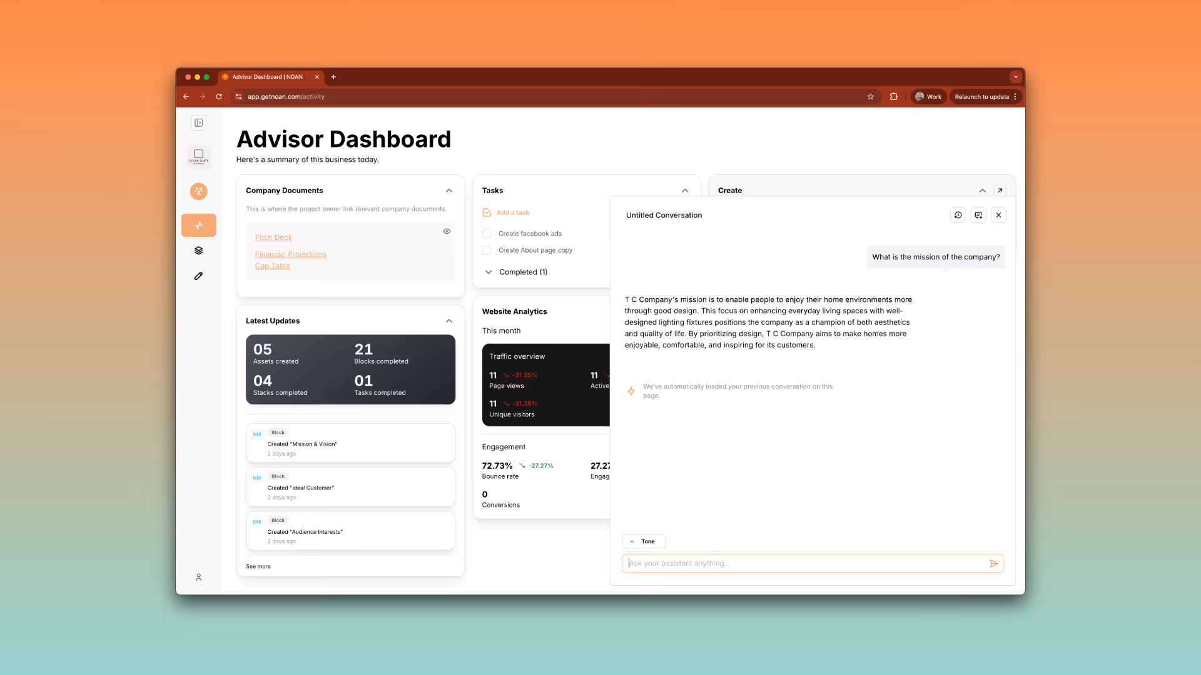Screen dimensions: 1201x675
Task: Click the pencil edit sidebar icon
Action: click(198, 276)
